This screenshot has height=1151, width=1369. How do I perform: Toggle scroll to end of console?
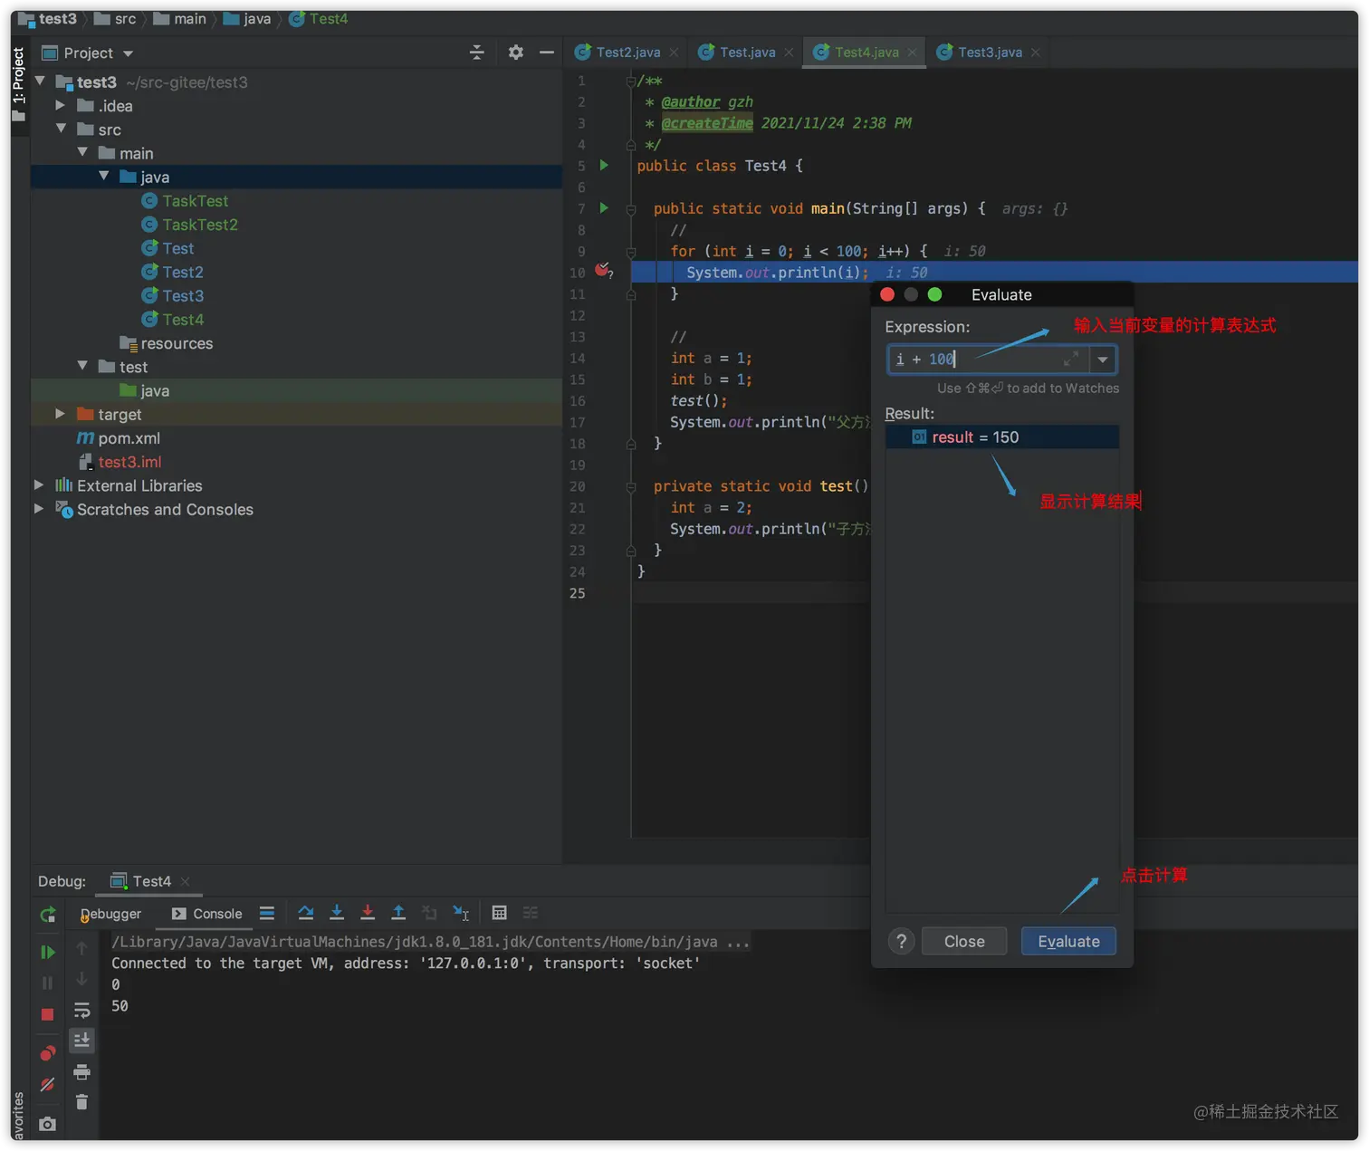pos(81,1041)
